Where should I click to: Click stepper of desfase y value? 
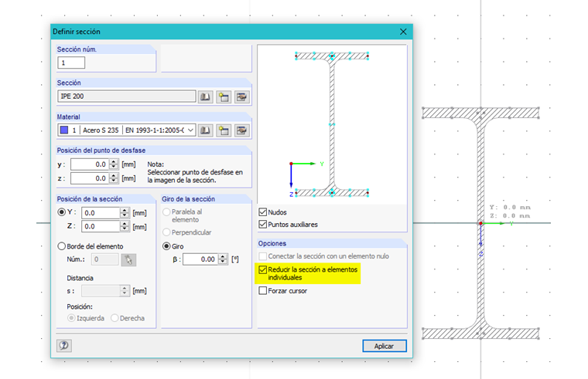click(114, 164)
